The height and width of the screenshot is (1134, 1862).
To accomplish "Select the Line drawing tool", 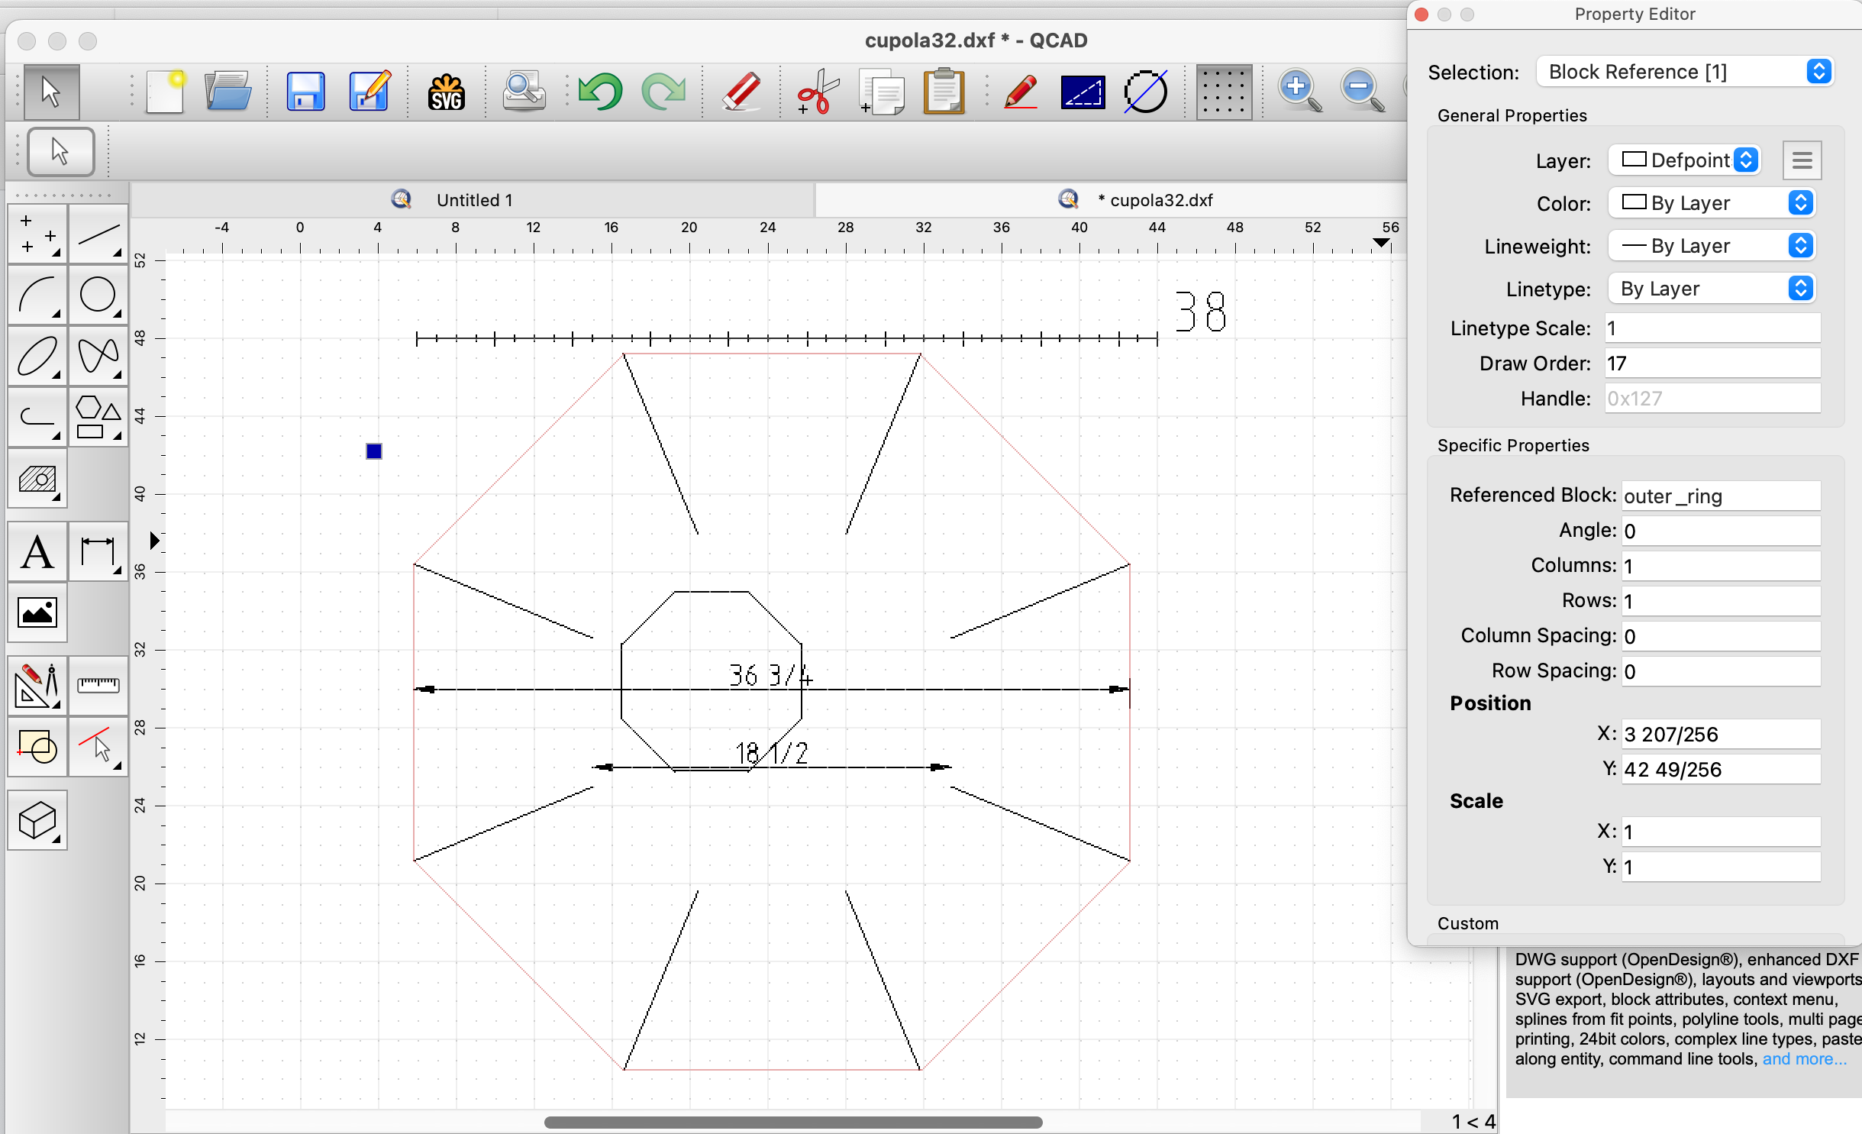I will (98, 234).
